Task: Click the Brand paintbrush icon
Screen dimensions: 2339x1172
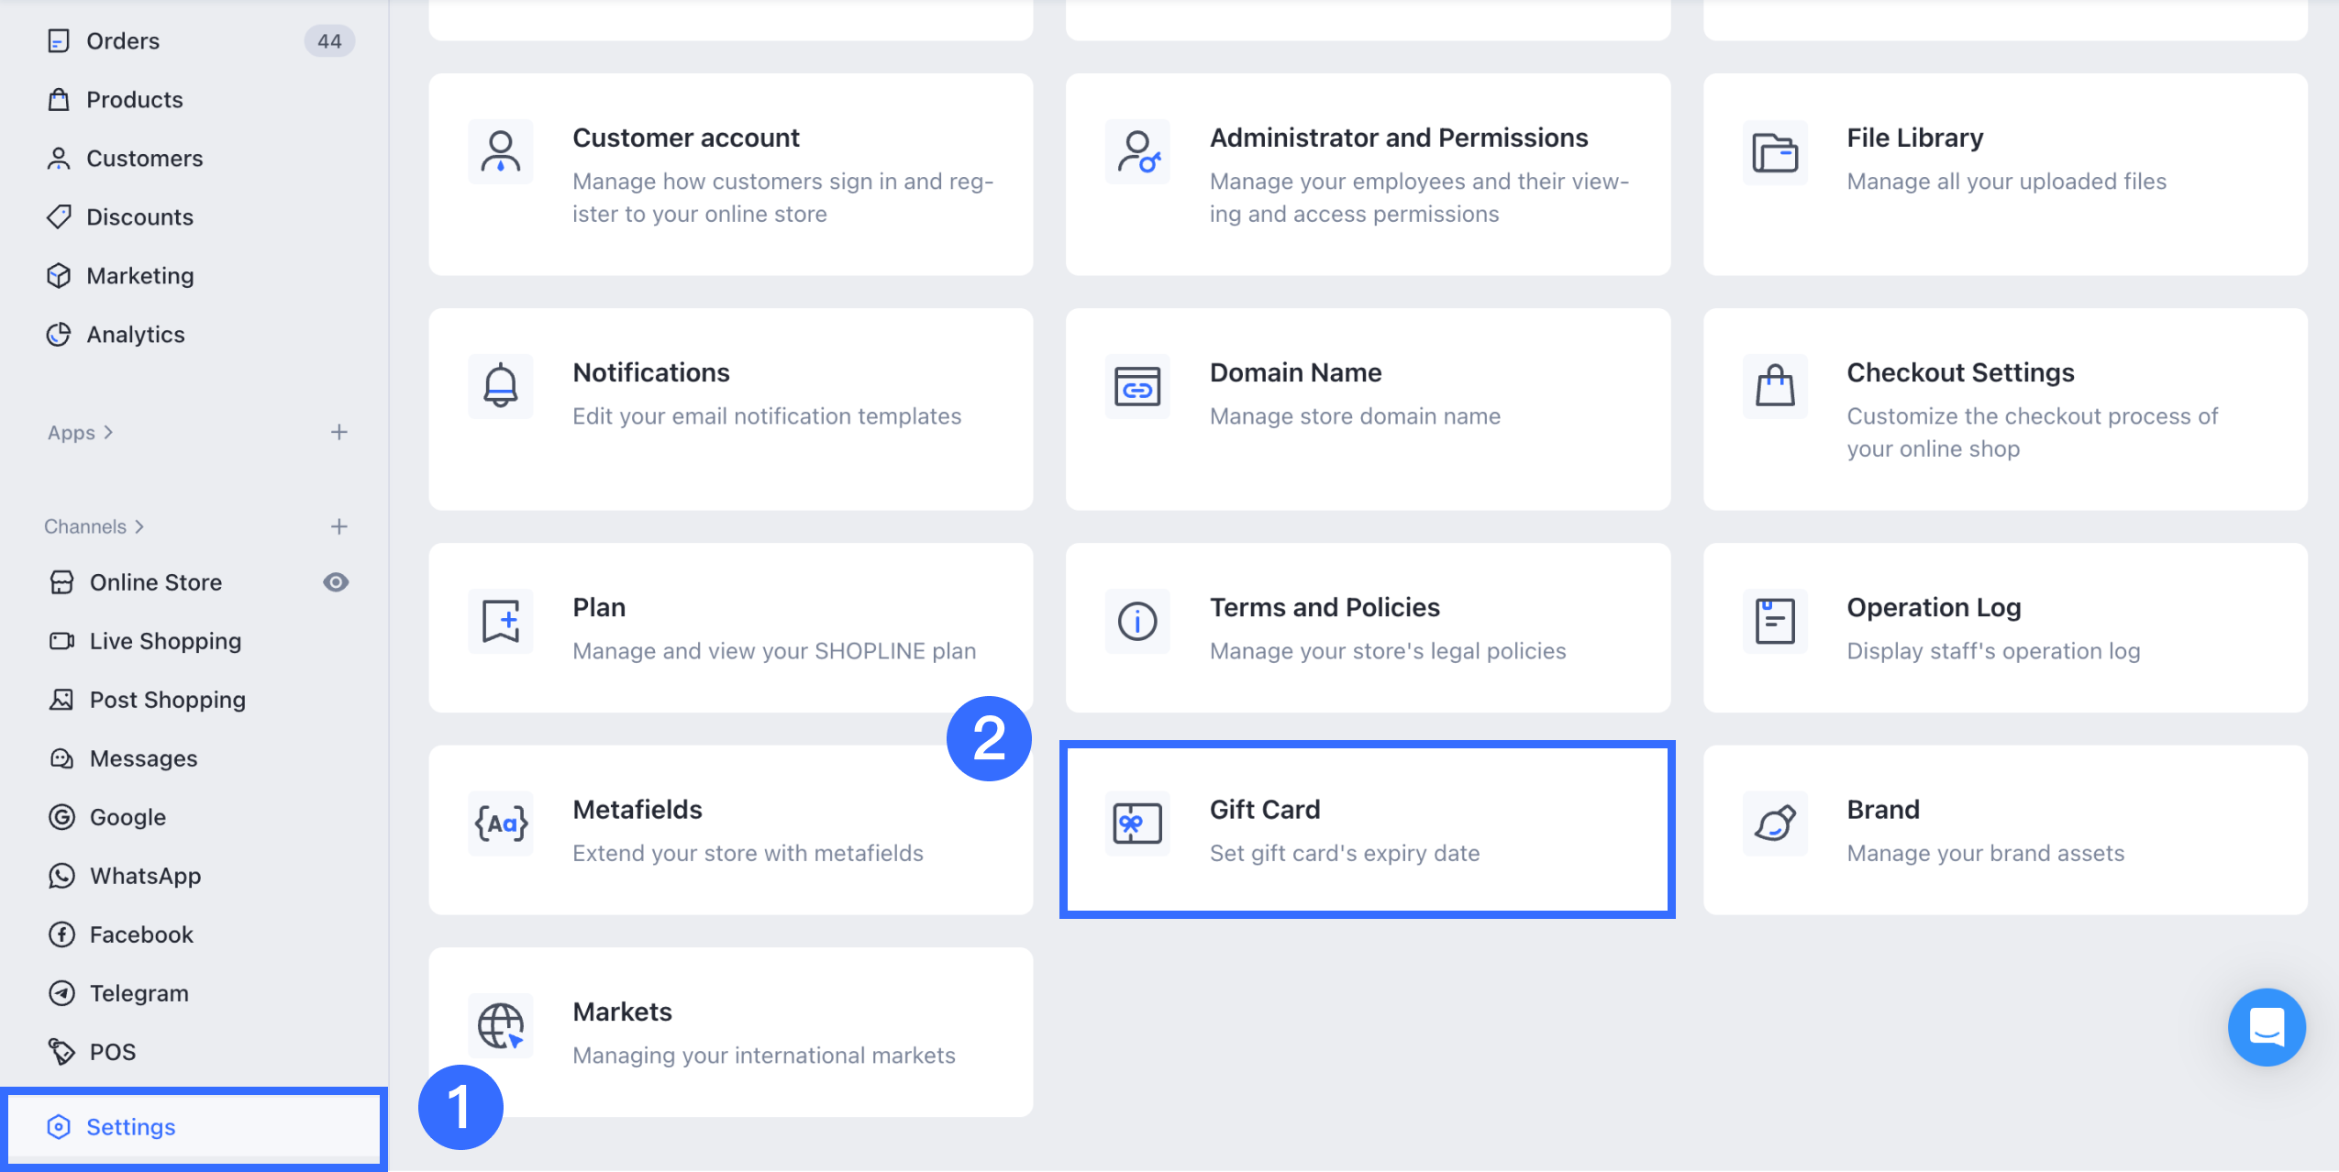Action: pos(1774,823)
